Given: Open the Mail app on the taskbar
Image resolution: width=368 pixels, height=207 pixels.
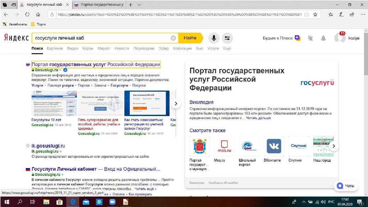Looking at the screenshot, I should coord(86,202).
